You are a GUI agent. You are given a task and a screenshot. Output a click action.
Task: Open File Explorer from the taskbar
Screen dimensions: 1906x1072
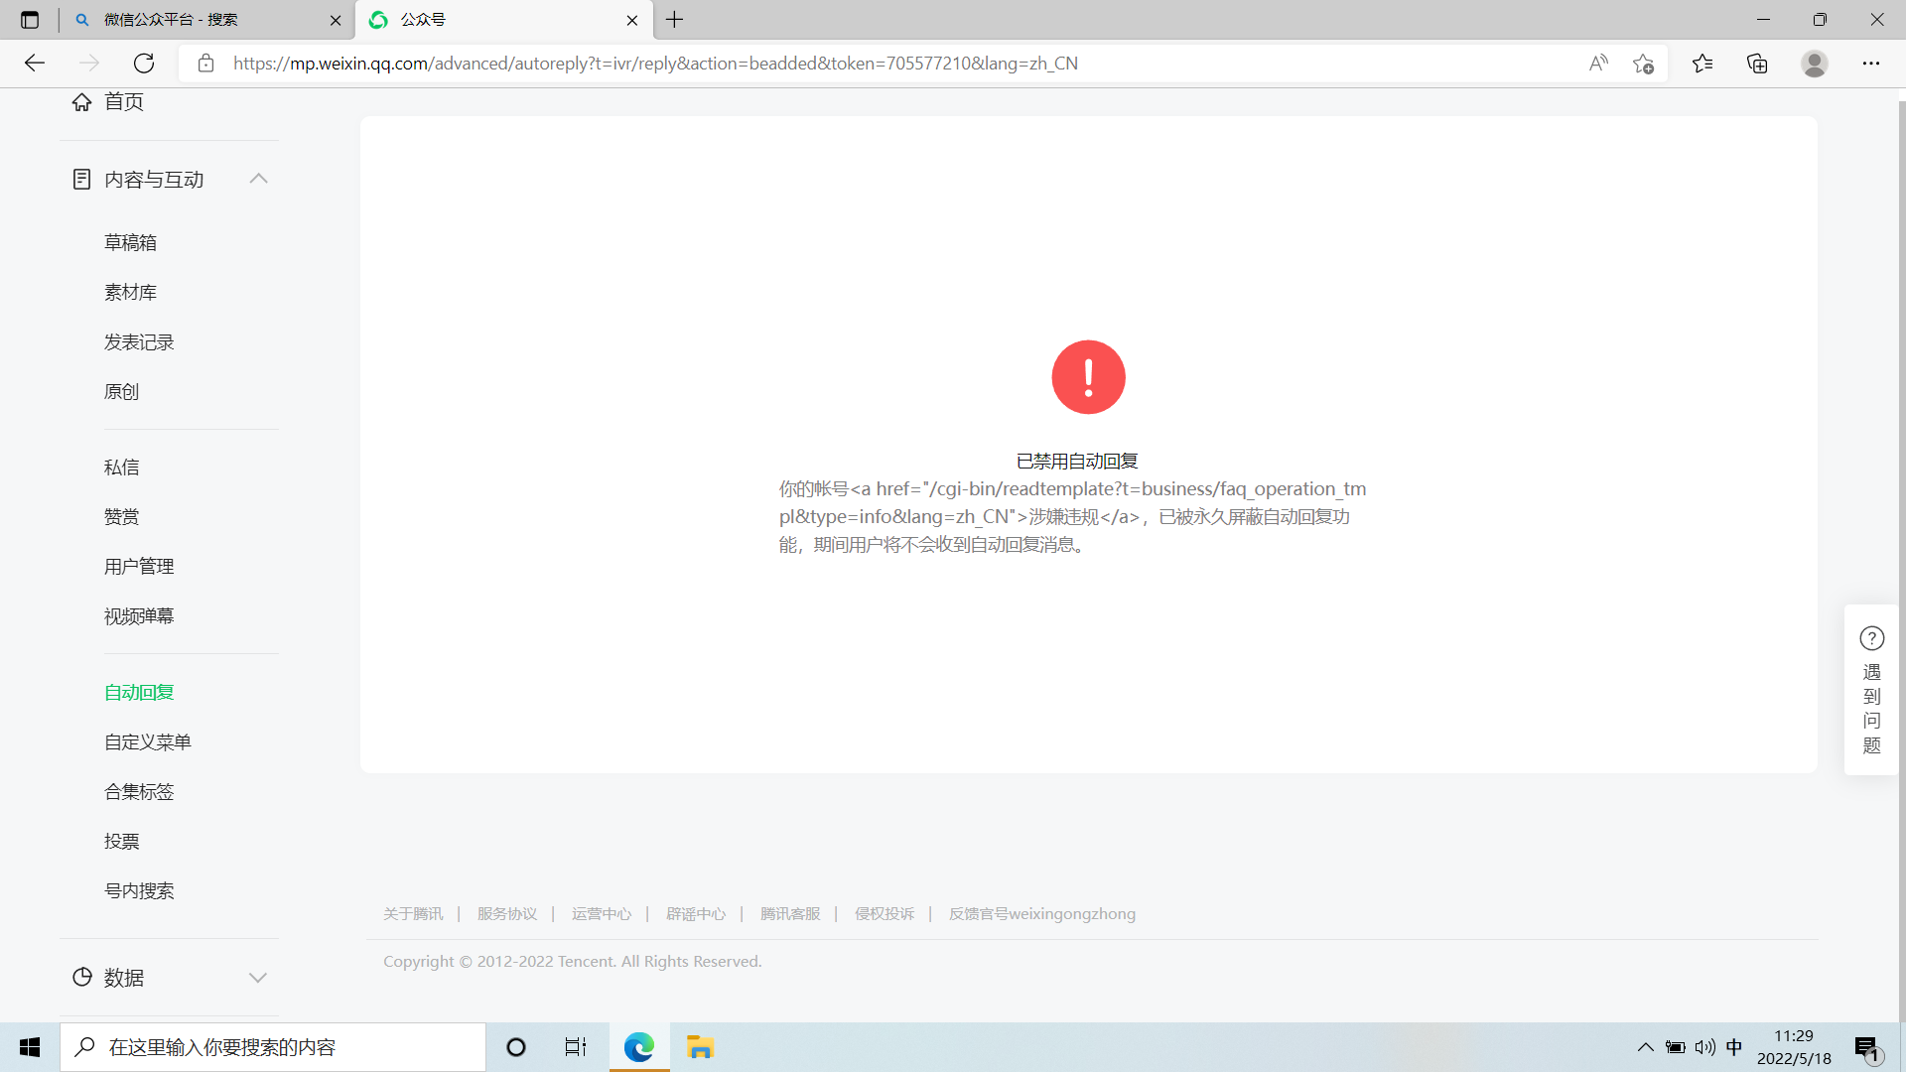[x=700, y=1047]
